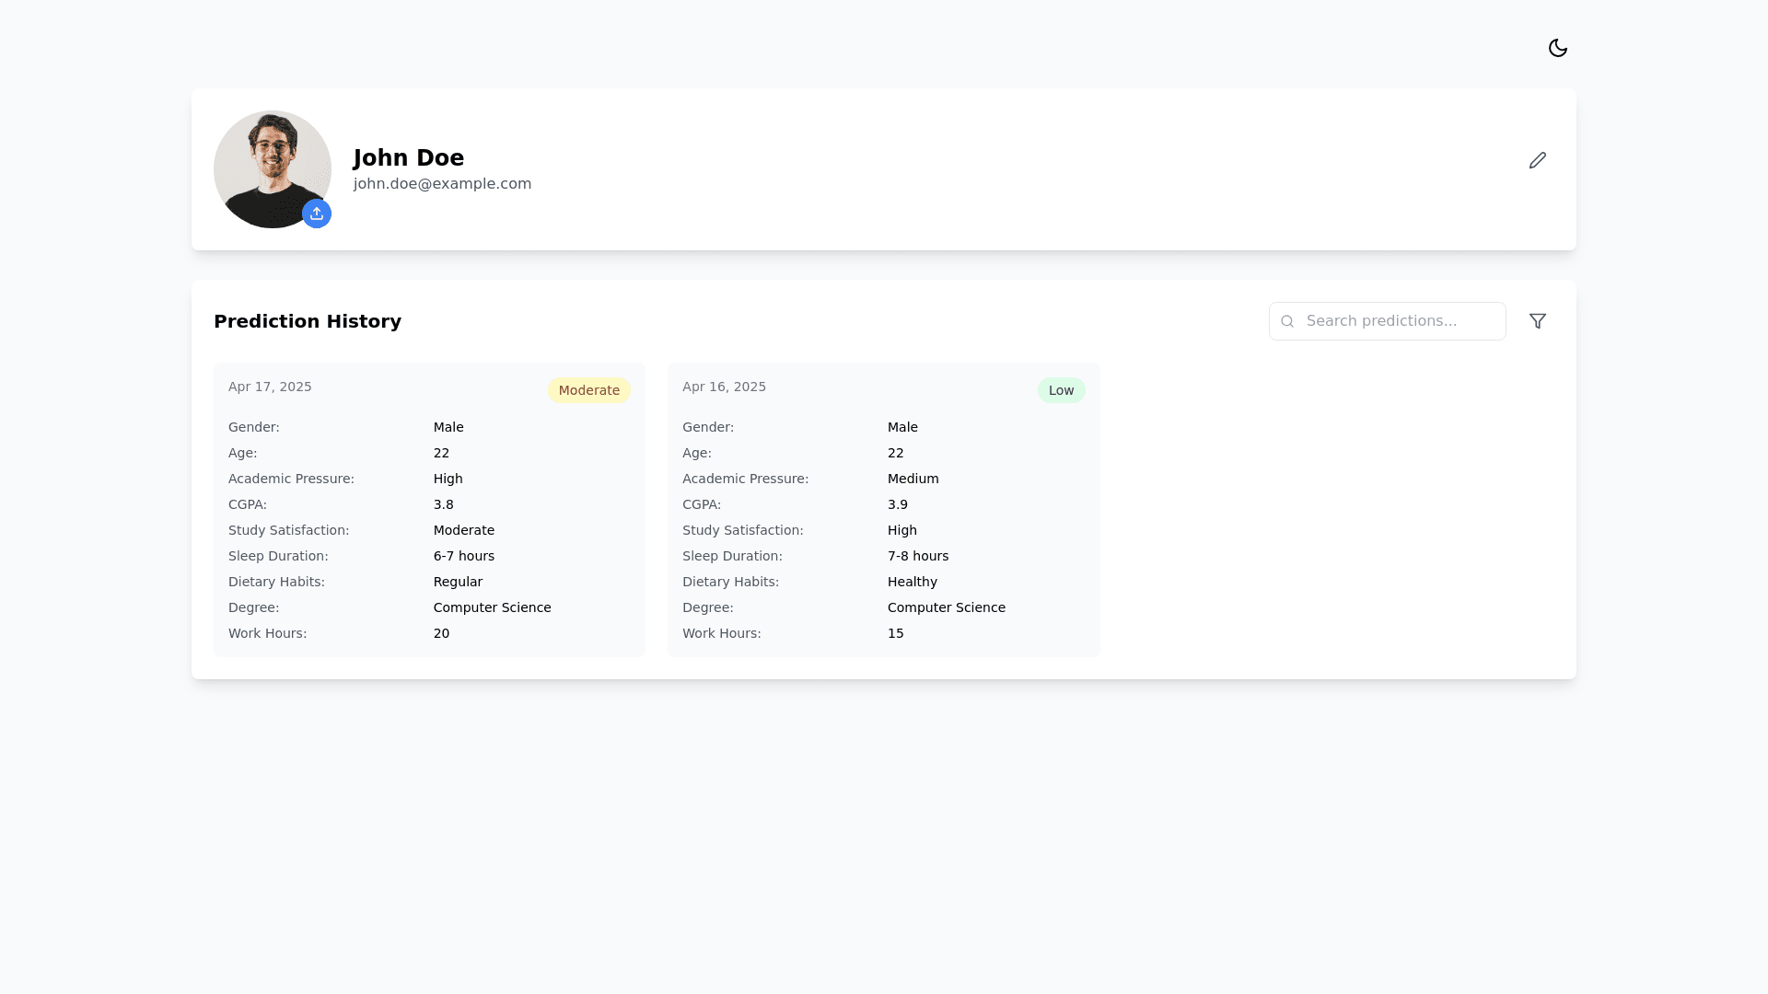Click Academic Pressure value Medium
Viewport: 1768px width, 994px height.
[913, 479]
